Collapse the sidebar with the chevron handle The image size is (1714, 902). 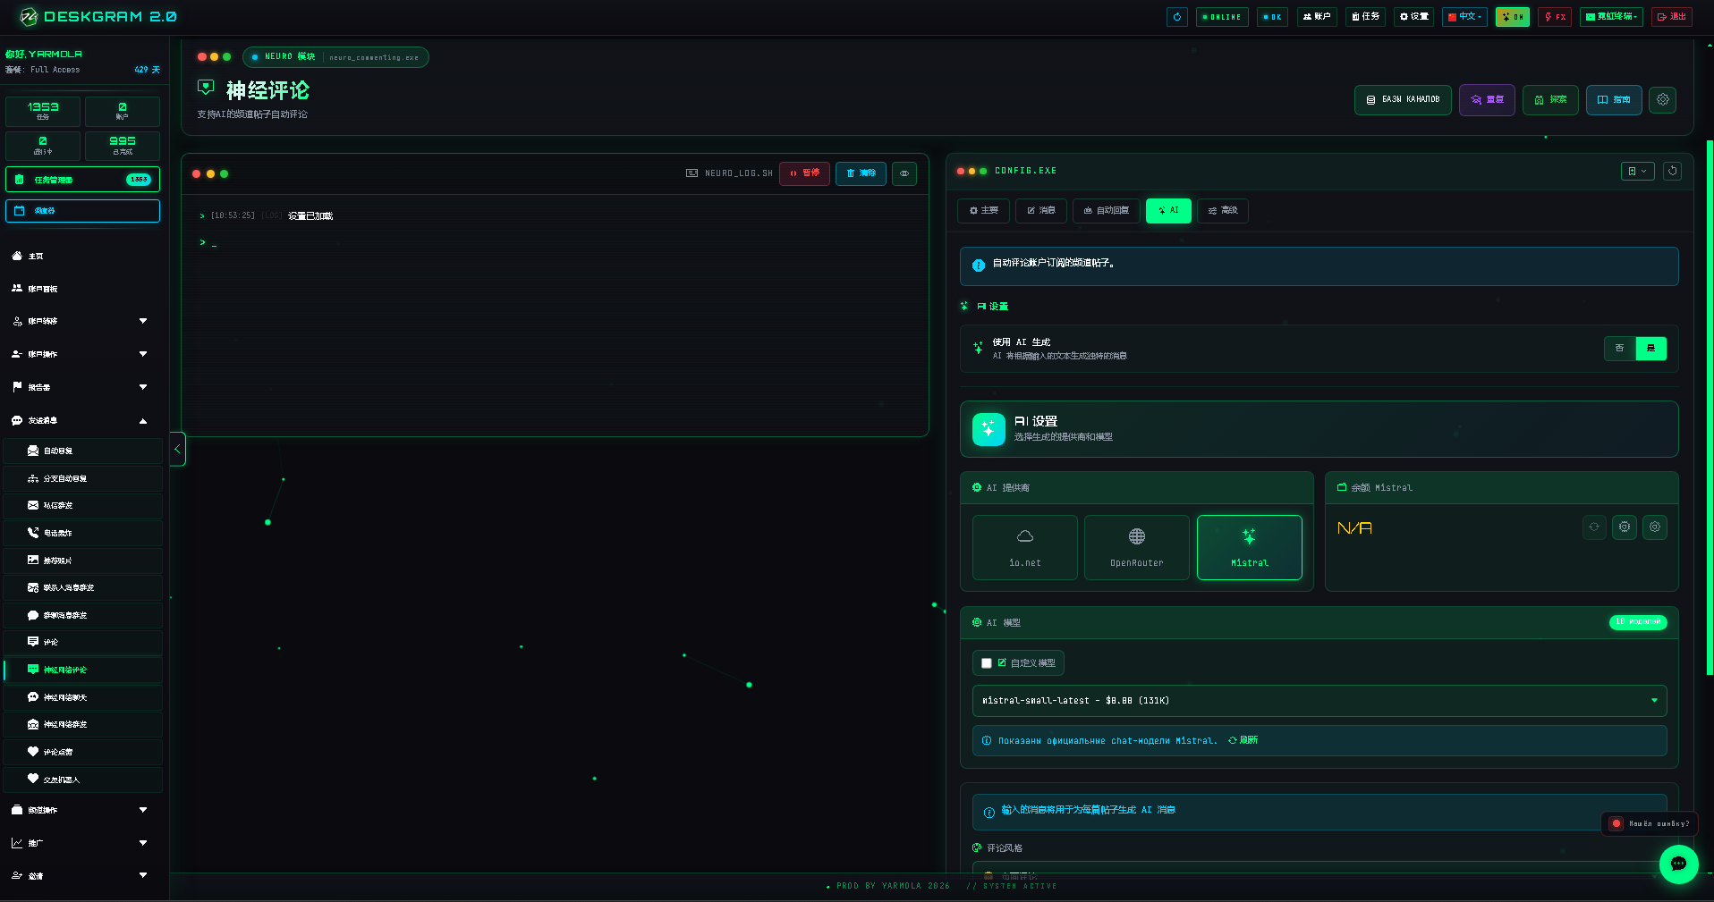coord(177,449)
